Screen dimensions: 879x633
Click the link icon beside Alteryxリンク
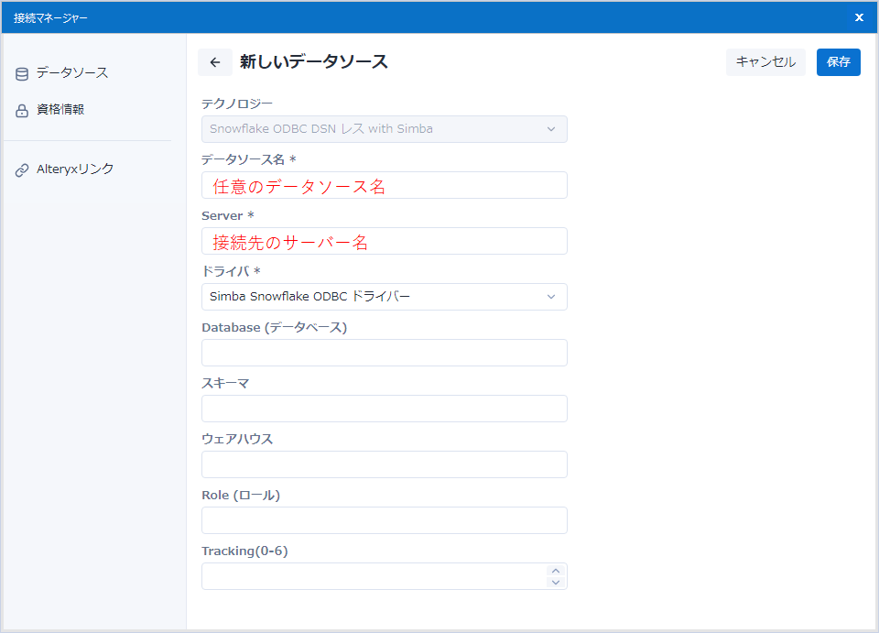coord(22,170)
